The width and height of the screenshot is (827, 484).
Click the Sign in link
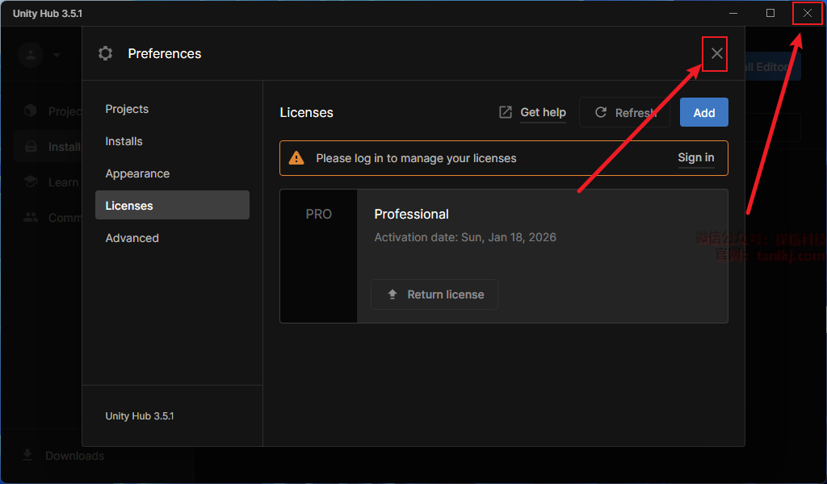point(695,158)
